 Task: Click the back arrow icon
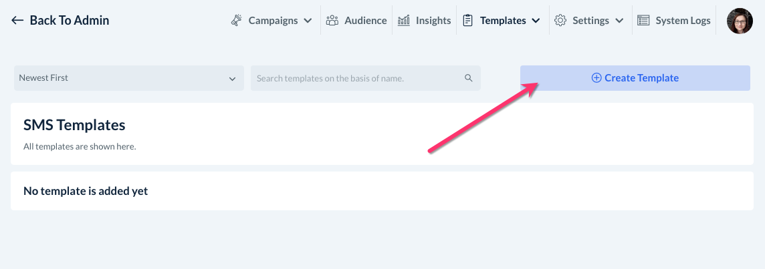(17, 21)
